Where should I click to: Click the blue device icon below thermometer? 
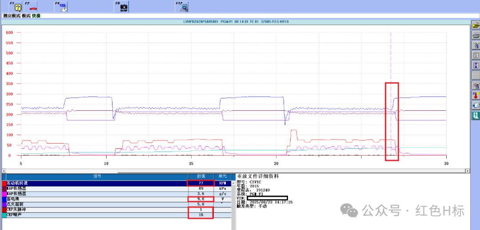tap(476, 105)
